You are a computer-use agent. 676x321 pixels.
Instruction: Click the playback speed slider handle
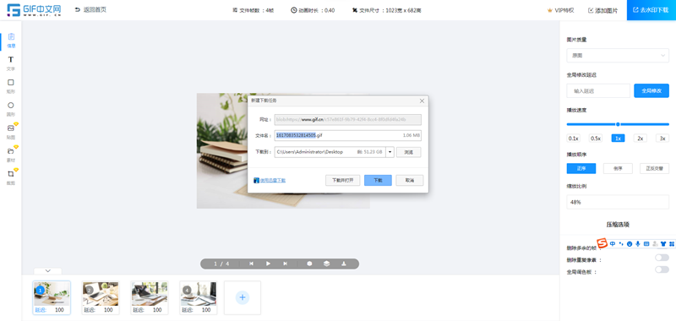tap(618, 124)
